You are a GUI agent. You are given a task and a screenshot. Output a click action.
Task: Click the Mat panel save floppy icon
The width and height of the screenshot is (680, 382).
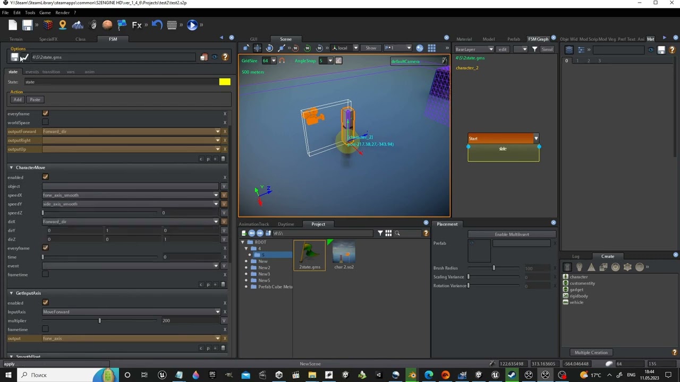coord(661,50)
